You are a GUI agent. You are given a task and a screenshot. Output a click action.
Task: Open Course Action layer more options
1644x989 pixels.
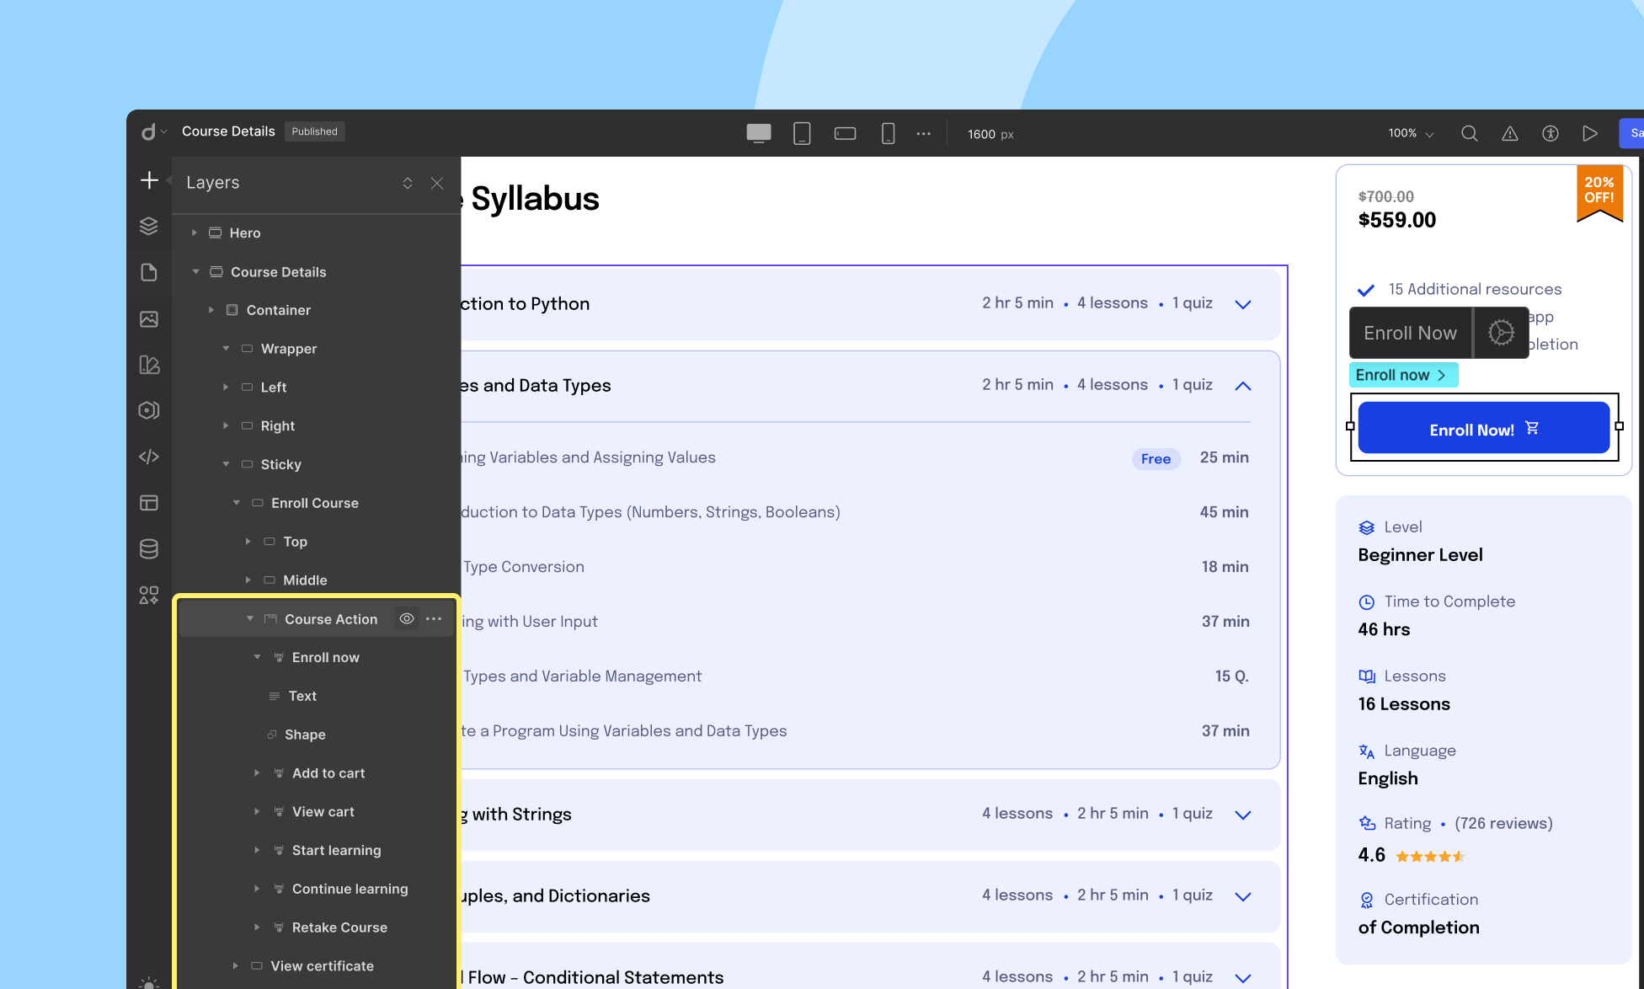(434, 619)
